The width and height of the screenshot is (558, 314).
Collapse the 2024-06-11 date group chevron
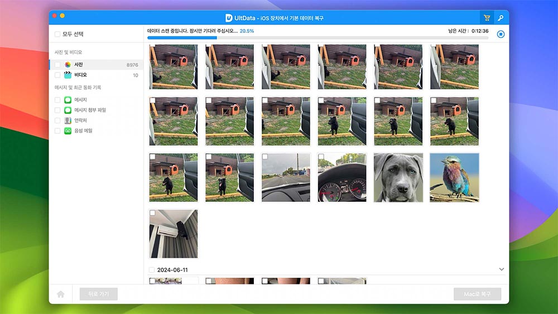[x=502, y=269]
